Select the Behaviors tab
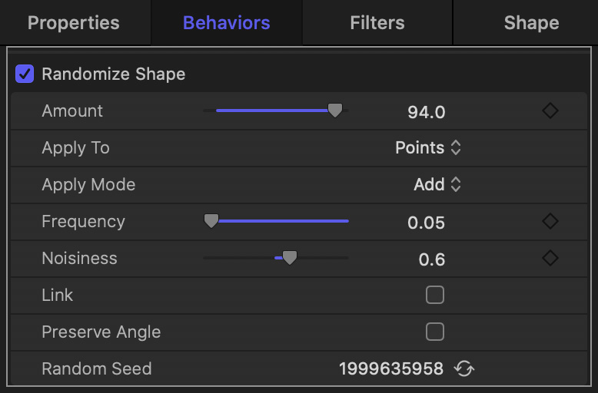Image resolution: width=598 pixels, height=393 pixels. (227, 23)
